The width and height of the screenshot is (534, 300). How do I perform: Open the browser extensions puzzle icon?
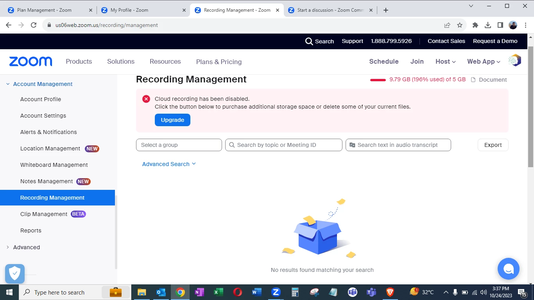click(475, 25)
